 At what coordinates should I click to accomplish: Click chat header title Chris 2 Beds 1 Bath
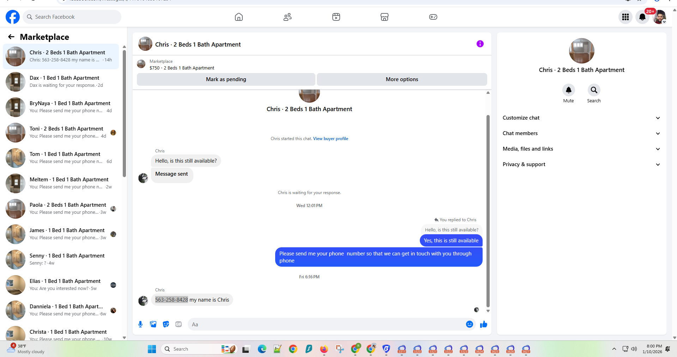[x=198, y=44]
